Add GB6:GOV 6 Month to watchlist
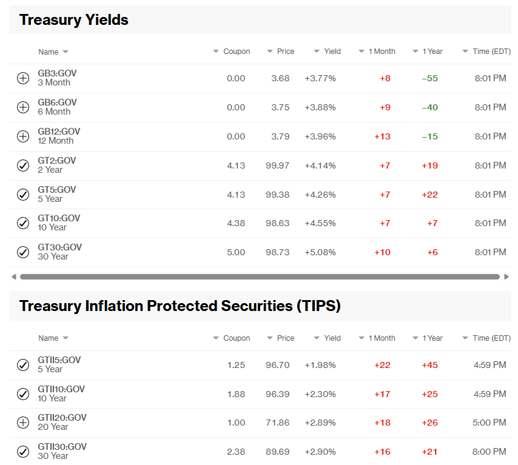 point(23,107)
